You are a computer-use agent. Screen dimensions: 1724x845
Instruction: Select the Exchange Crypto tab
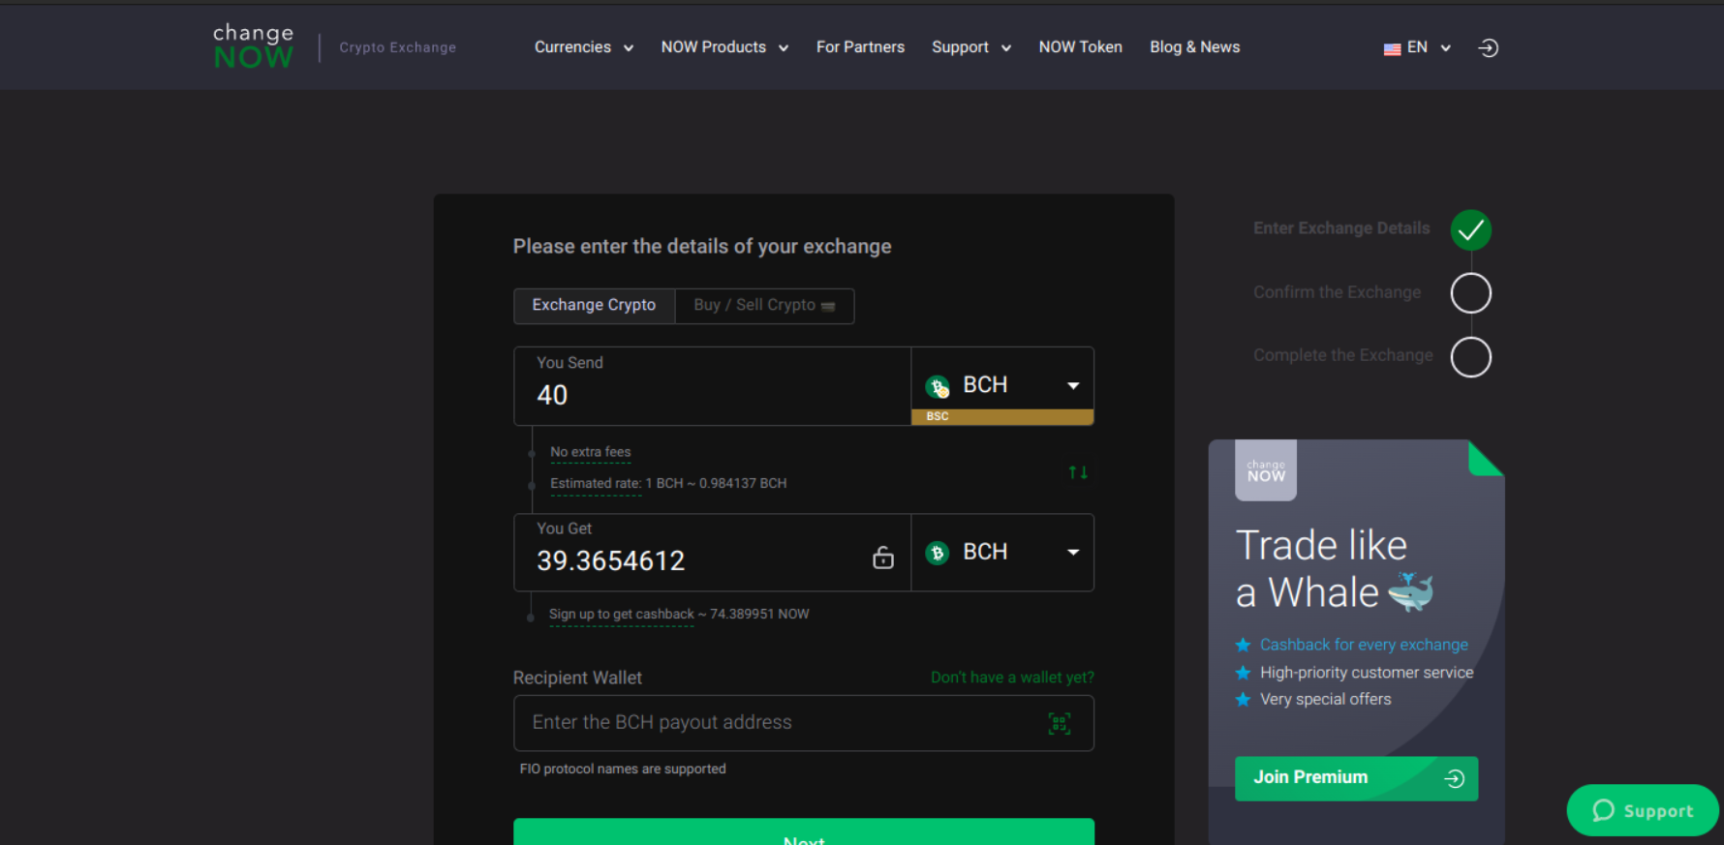(594, 305)
